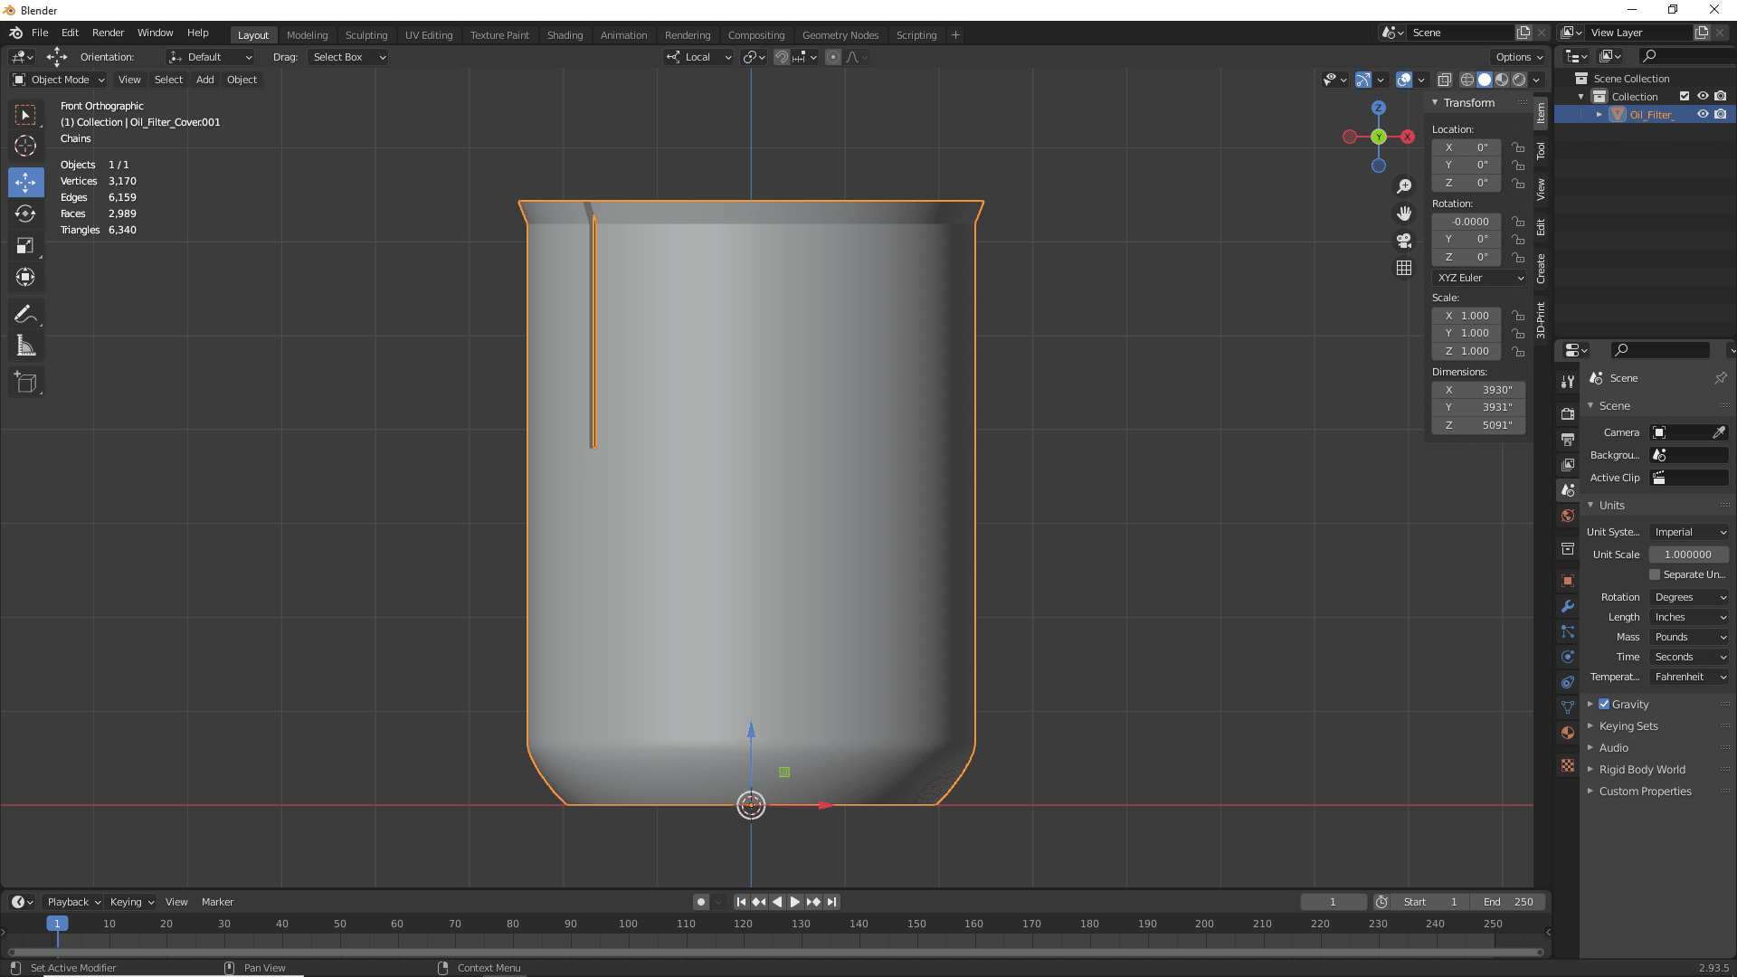Activate the Transform tool
The image size is (1737, 977).
point(25,277)
